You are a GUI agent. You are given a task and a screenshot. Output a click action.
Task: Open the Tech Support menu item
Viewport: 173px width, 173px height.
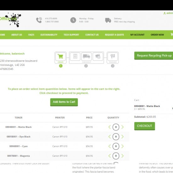click(71, 35)
